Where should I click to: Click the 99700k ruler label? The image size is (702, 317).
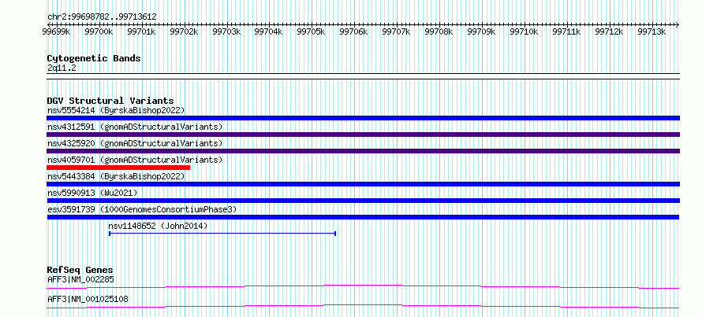click(x=99, y=31)
